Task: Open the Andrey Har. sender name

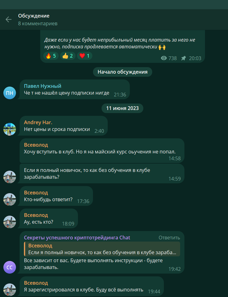Action: tap(38, 122)
